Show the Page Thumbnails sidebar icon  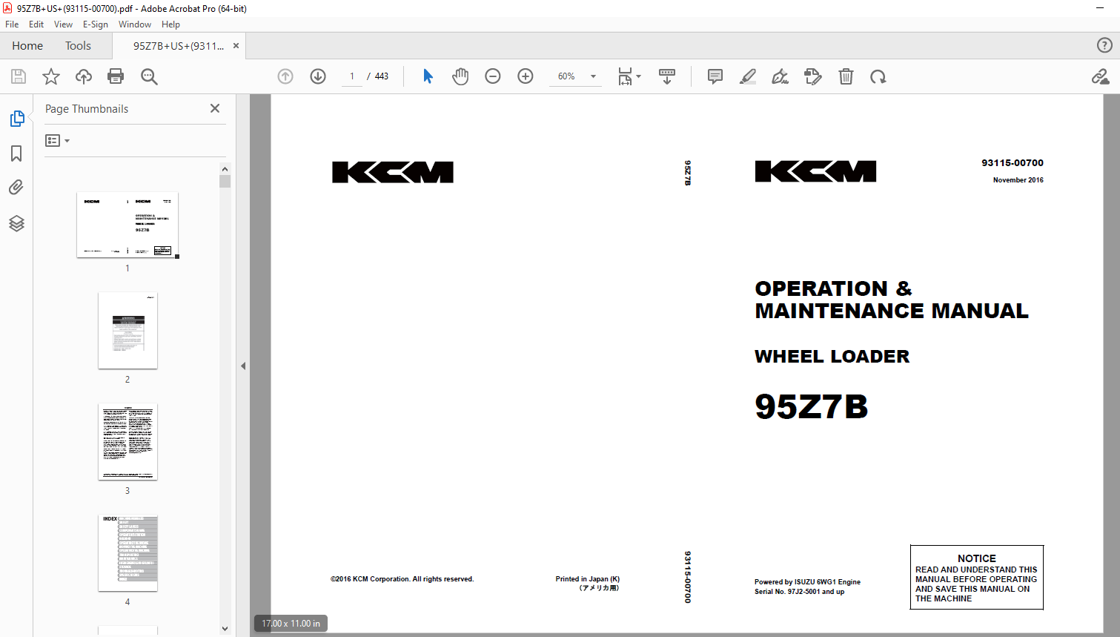point(16,119)
